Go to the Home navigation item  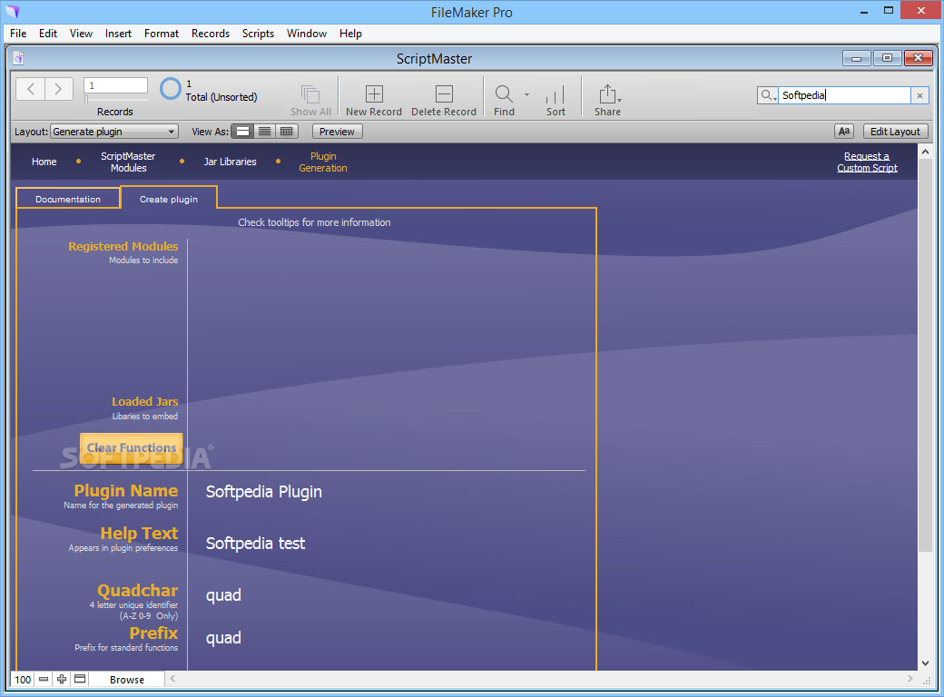(x=44, y=162)
